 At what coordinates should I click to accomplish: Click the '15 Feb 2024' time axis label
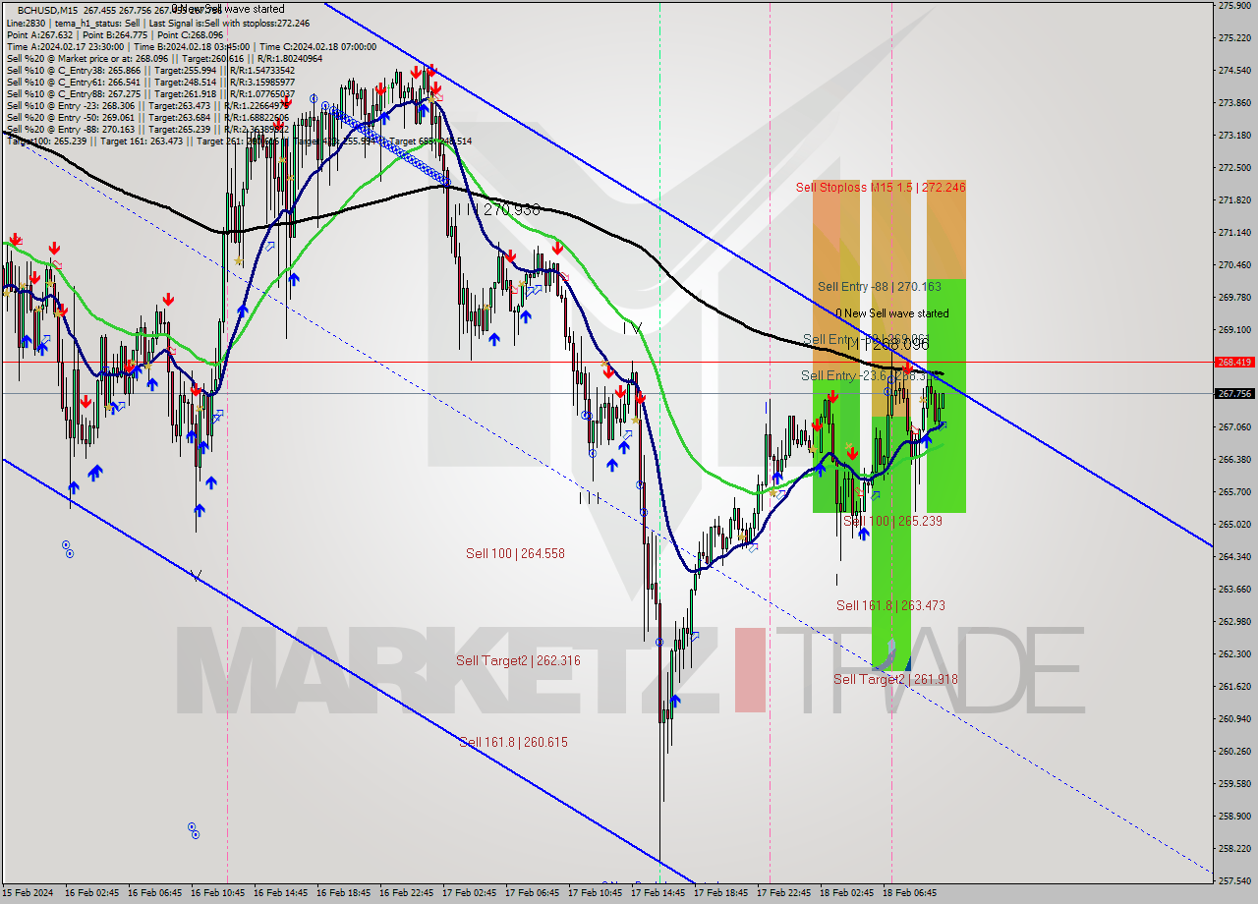pos(29,893)
